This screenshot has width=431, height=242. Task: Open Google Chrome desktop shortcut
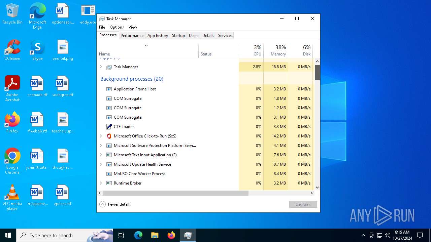coord(12,161)
